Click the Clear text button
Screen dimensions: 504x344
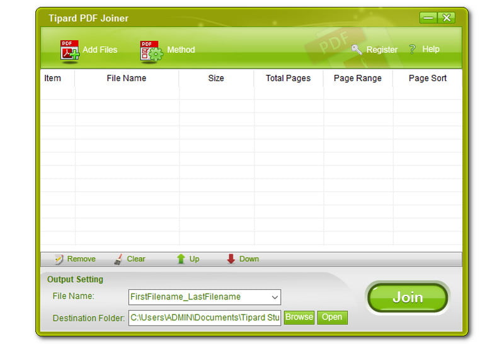(136, 259)
